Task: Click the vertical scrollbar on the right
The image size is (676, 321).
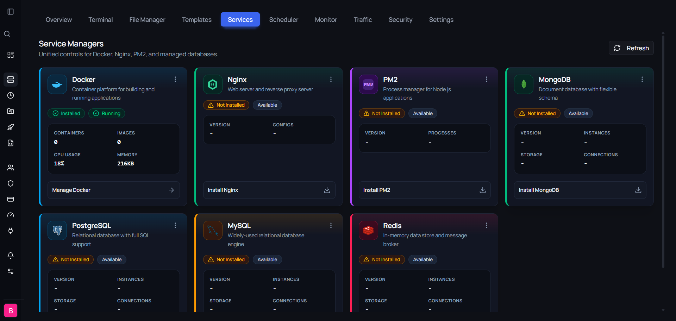Action: tap(663, 151)
